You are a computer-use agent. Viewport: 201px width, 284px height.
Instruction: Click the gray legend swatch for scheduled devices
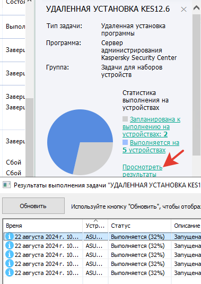point(125,119)
